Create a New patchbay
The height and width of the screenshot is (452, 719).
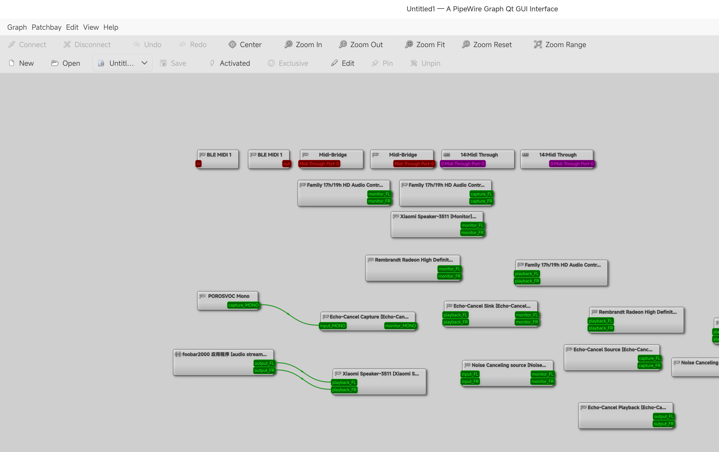tap(21, 63)
